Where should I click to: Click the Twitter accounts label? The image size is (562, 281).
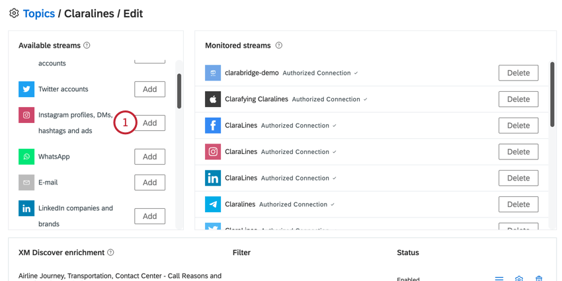coord(63,89)
